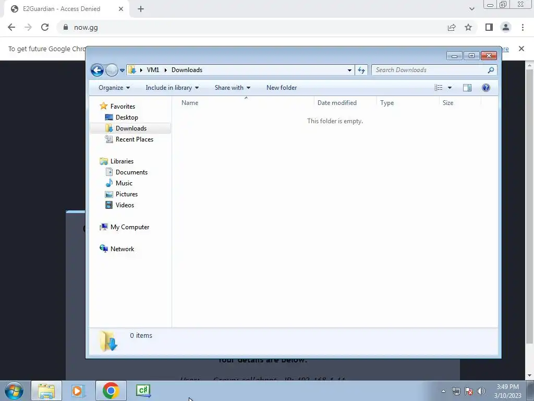Bookmark this tab with the star
The image size is (534, 401).
pos(468,27)
